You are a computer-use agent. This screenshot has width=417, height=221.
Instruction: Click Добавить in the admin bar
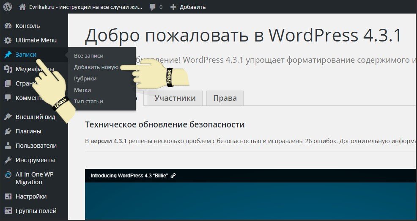pyautogui.click(x=192, y=7)
